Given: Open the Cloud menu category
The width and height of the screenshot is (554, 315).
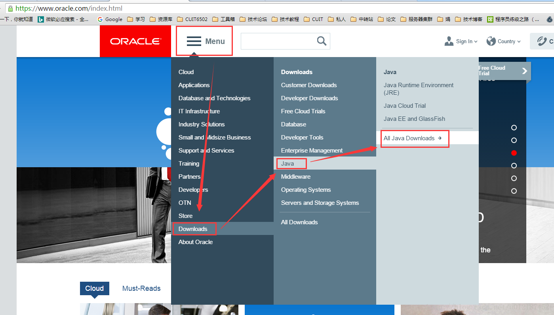Looking at the screenshot, I should click(186, 72).
